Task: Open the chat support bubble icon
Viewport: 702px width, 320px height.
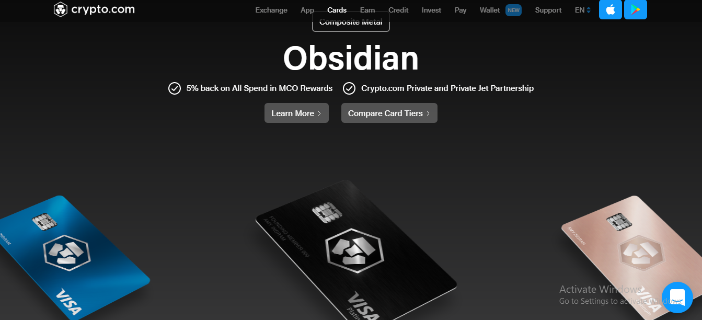Action: 677,298
